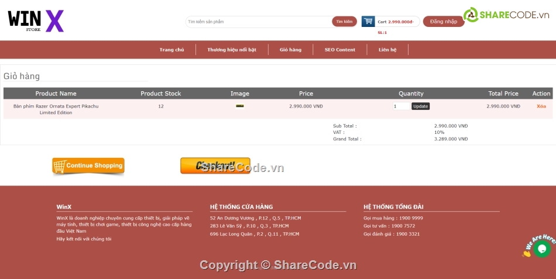Open the Trang chủ menu item
The image size is (556, 279).
point(171,50)
